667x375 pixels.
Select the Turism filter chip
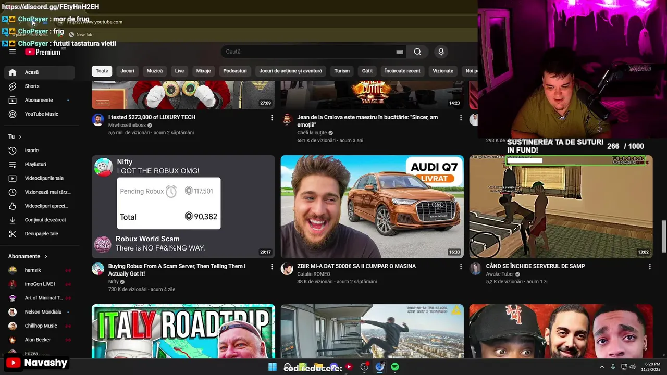pos(342,71)
